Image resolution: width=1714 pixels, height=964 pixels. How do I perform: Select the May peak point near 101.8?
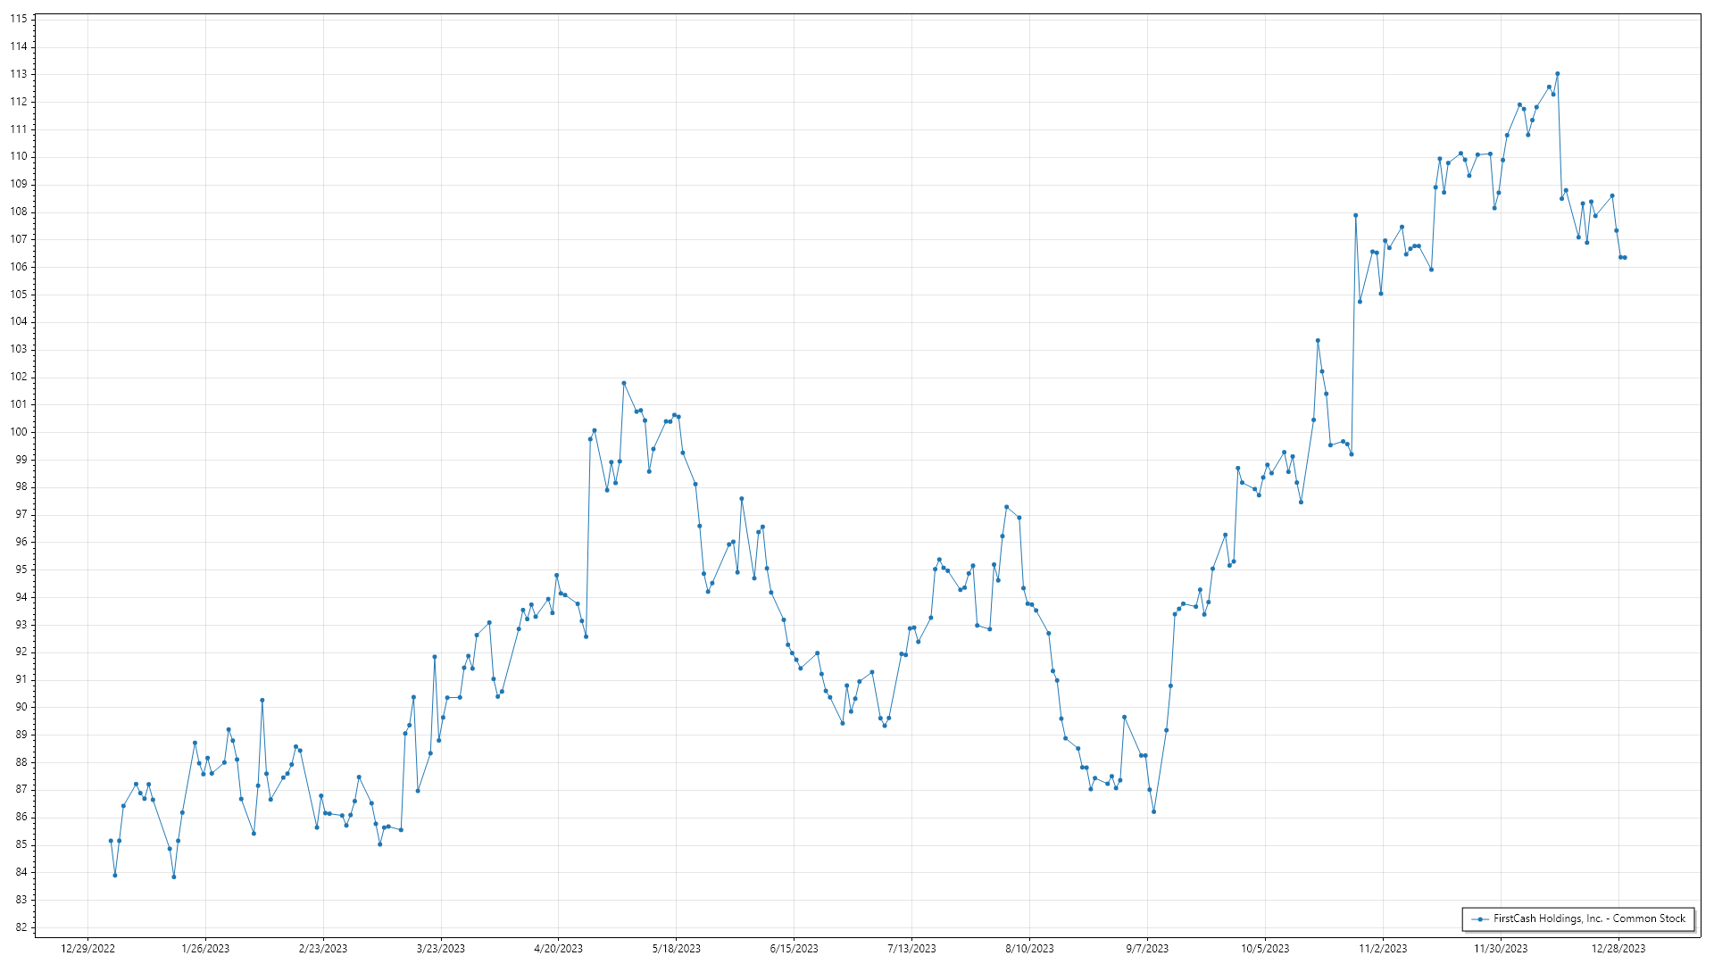(x=624, y=383)
